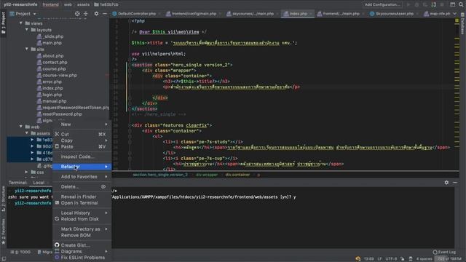
Task: Select Inspect Code... menu entry
Action: 82,156
